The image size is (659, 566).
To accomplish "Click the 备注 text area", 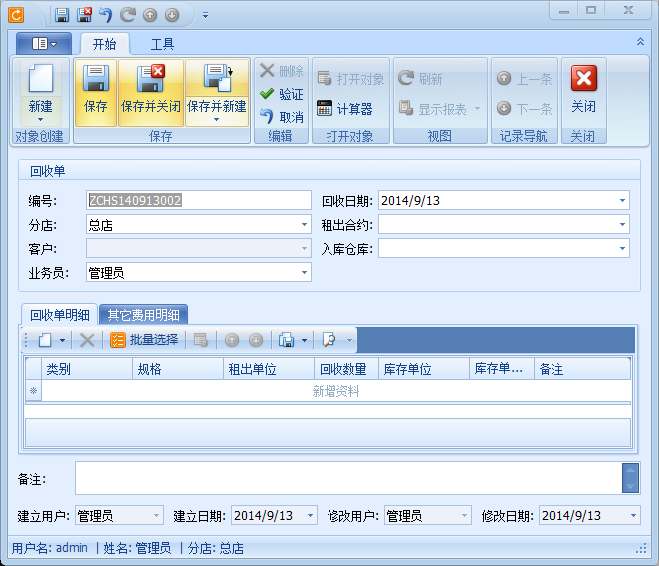I will 348,478.
